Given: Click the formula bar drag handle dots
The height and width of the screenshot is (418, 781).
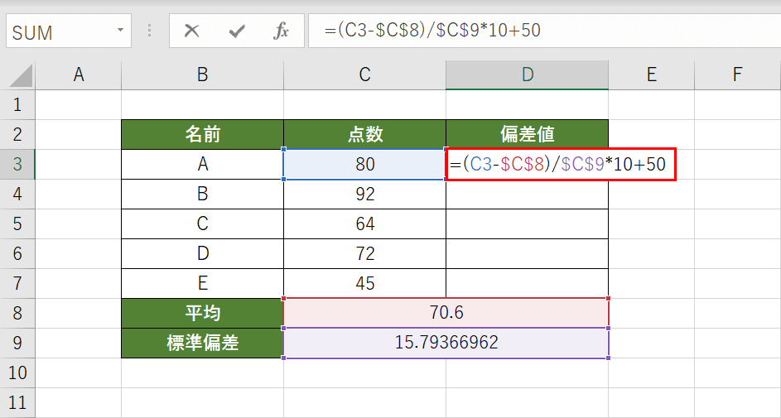Looking at the screenshot, I should 150,31.
